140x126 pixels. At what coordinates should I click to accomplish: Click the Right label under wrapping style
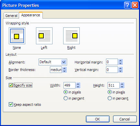71,48
